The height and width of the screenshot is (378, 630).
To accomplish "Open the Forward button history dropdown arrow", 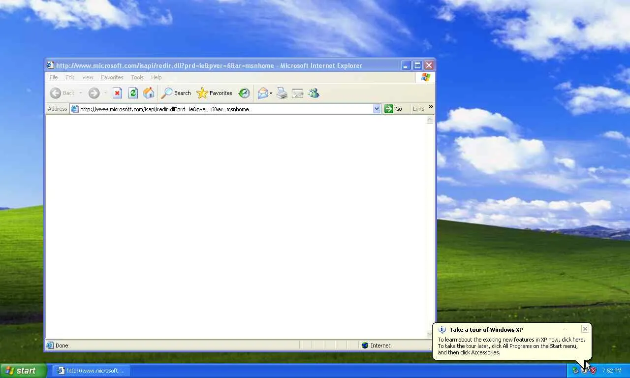I will tap(105, 93).
